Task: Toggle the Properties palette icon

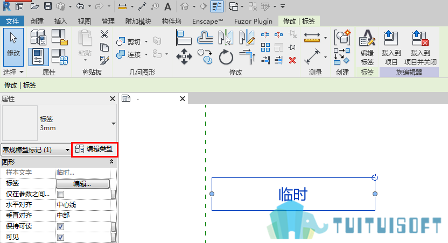Action: (x=38, y=56)
